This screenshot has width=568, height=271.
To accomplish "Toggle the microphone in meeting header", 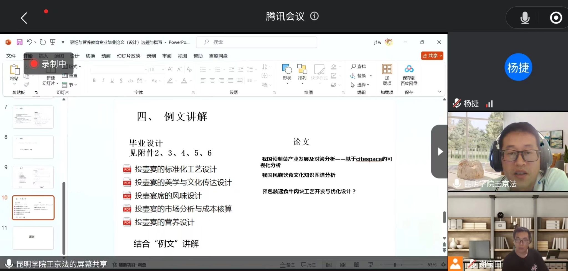I will (x=524, y=18).
